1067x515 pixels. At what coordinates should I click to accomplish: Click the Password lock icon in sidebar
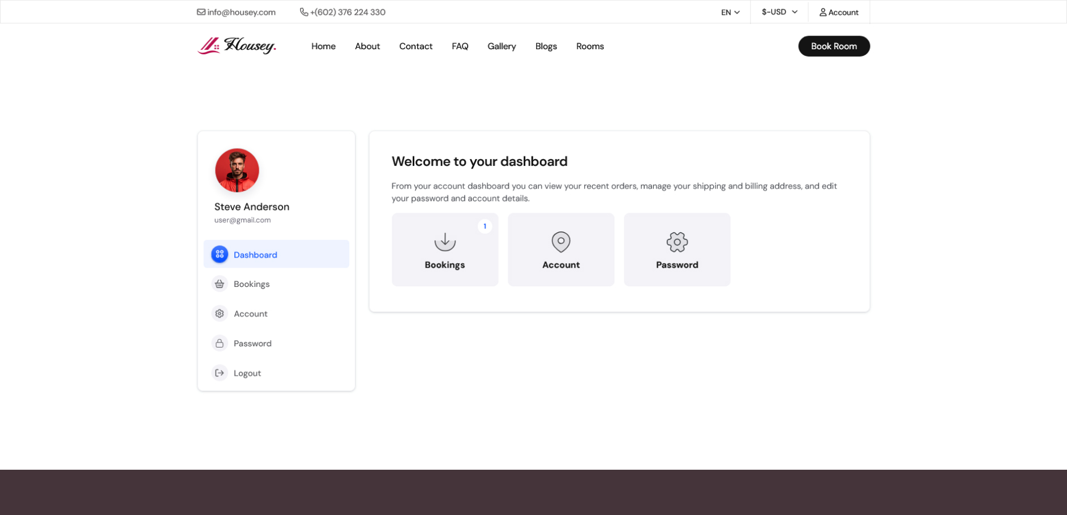click(x=220, y=344)
